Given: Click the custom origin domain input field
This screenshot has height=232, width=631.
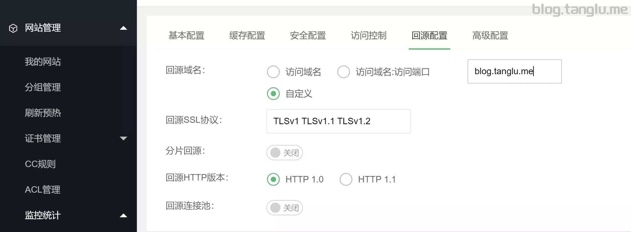Looking at the screenshot, I should pos(514,71).
